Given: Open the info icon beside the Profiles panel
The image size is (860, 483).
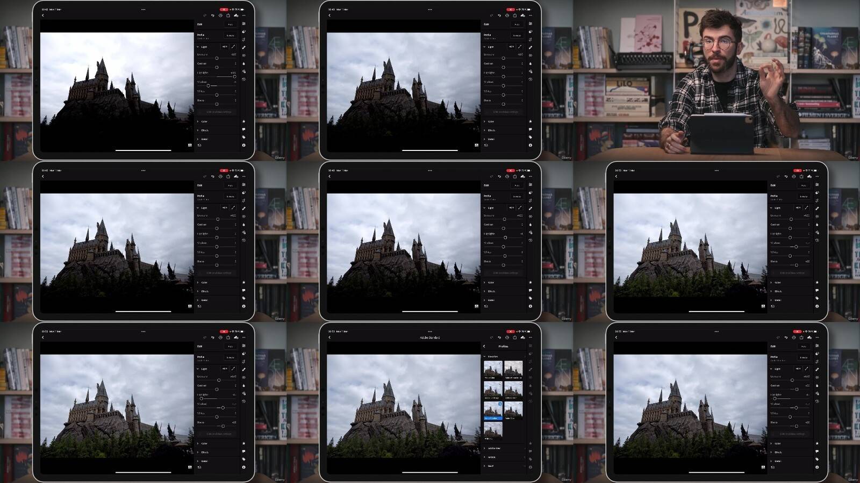Looking at the screenshot, I should click(530, 467).
